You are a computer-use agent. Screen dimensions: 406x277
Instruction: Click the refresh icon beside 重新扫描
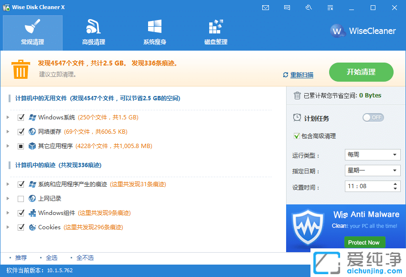(x=285, y=75)
